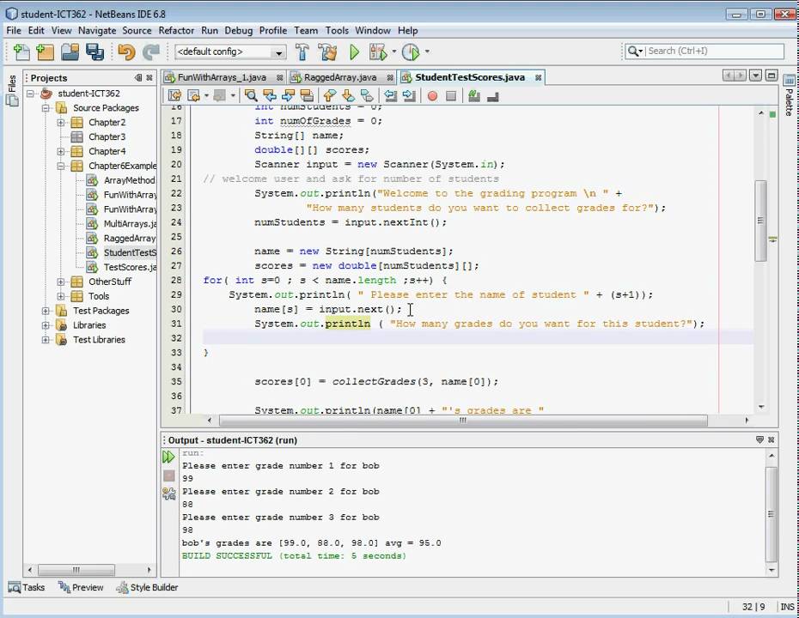
Task: Open the Navigate menu
Action: tap(97, 31)
